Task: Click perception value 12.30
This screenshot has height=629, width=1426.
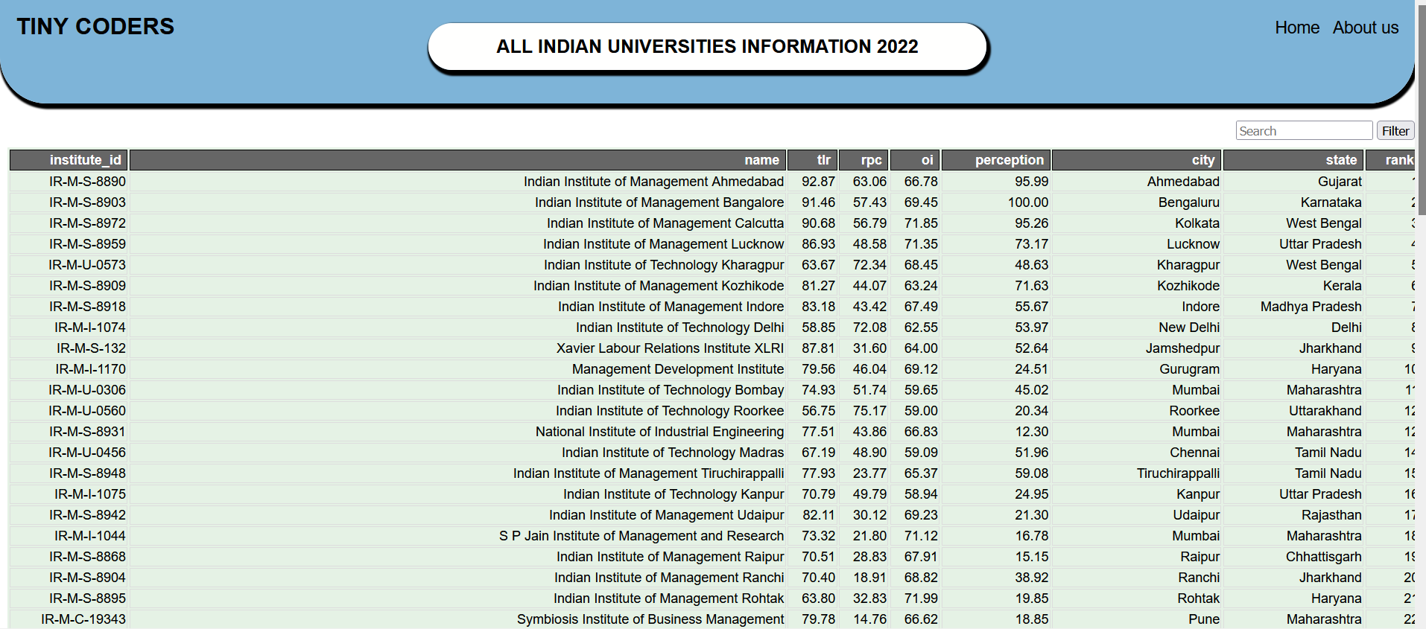Action: click(x=996, y=432)
